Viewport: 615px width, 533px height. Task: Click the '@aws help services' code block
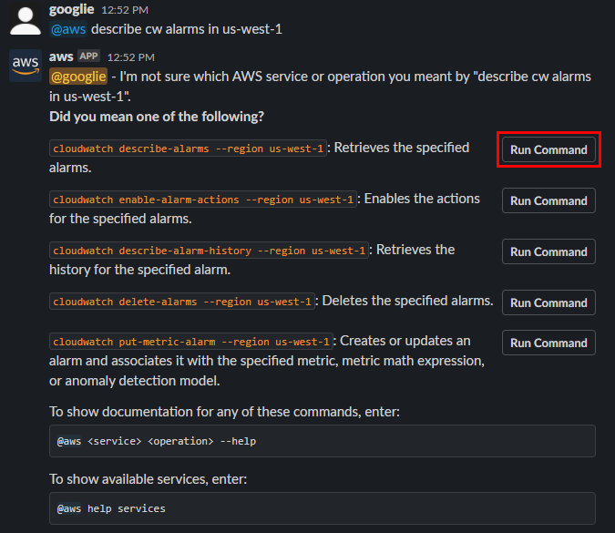click(x=323, y=508)
